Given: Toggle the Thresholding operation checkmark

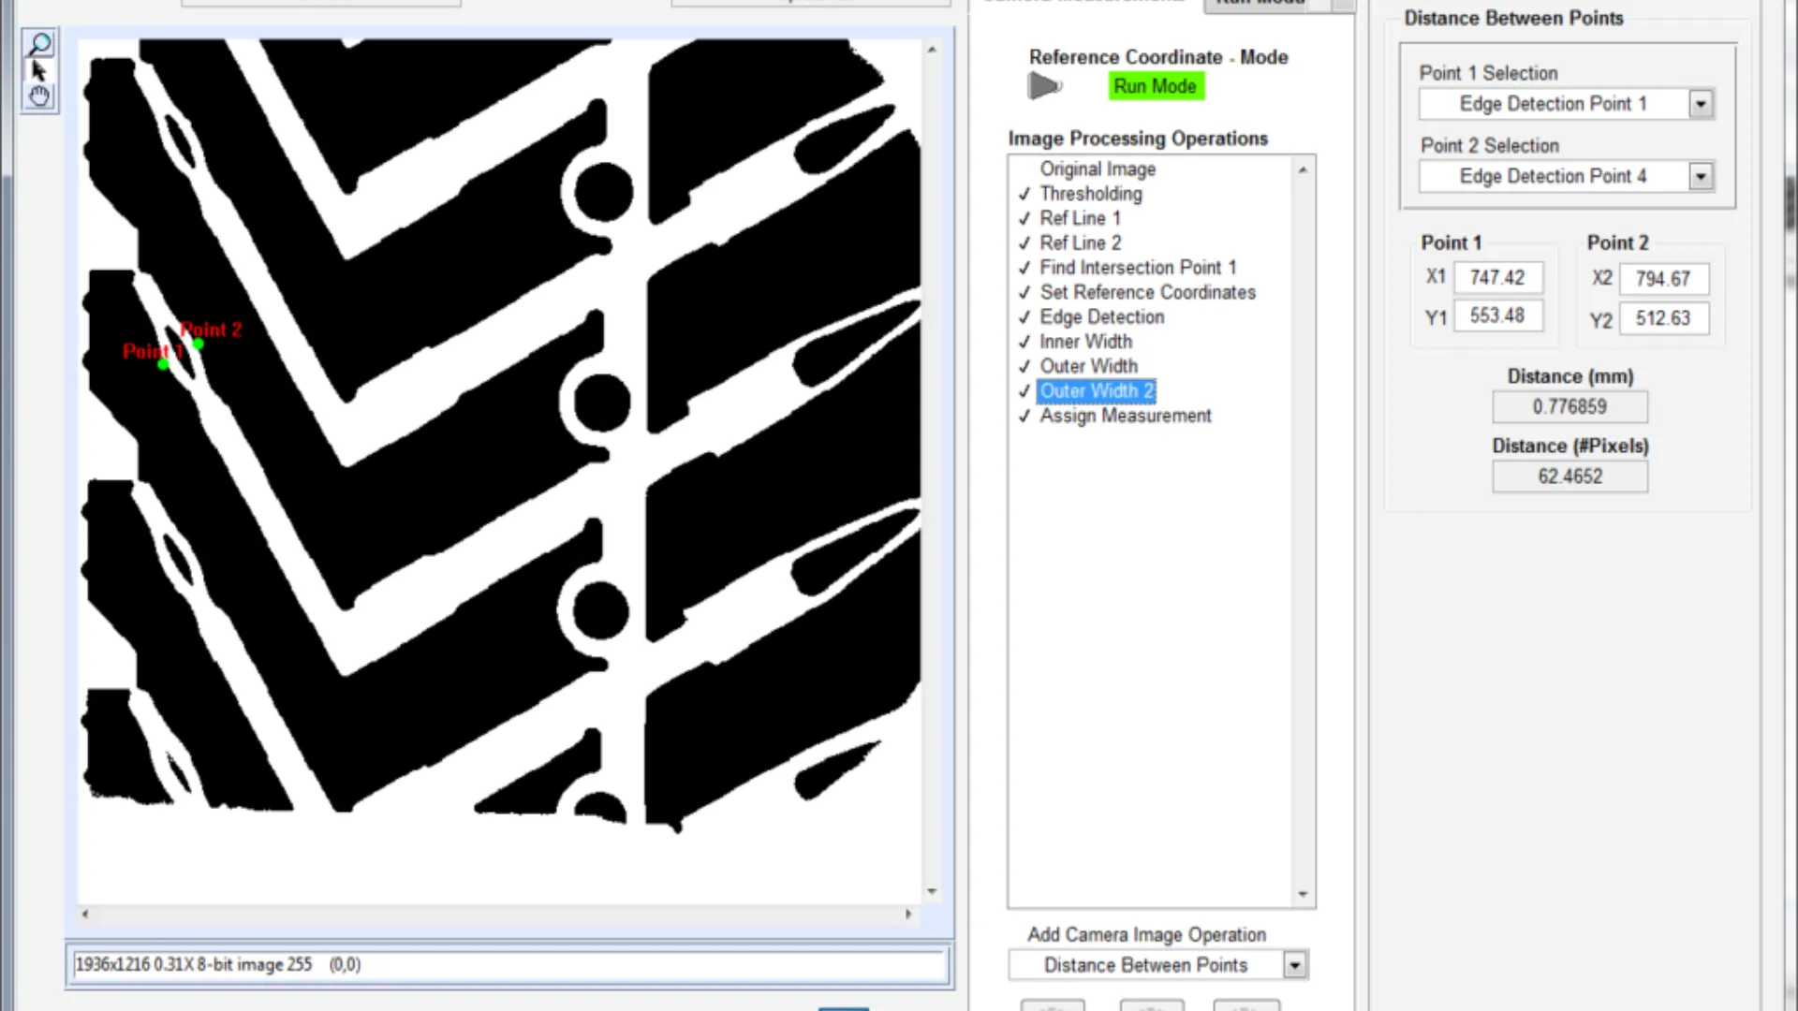Looking at the screenshot, I should (x=1024, y=194).
